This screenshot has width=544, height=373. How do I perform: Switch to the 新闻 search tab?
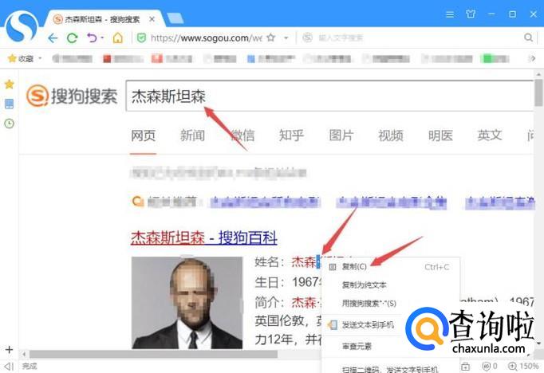(192, 135)
